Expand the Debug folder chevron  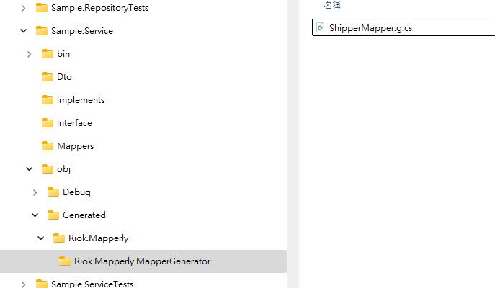pyautogui.click(x=35, y=192)
